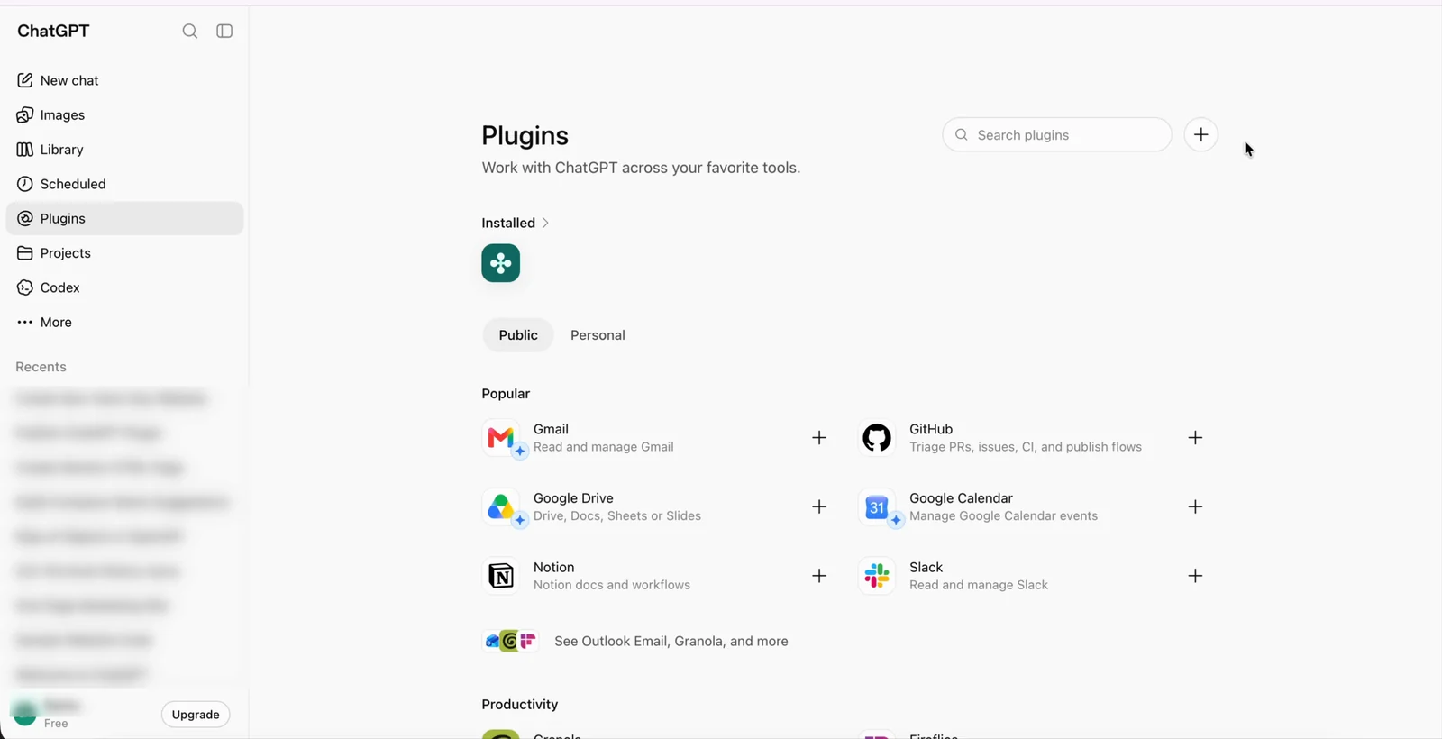1442x739 pixels.
Task: Click the GitHub plugin icon
Action: 877,438
